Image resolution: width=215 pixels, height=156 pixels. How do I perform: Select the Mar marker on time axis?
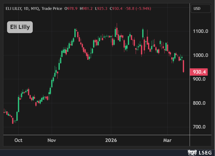pos(167,140)
